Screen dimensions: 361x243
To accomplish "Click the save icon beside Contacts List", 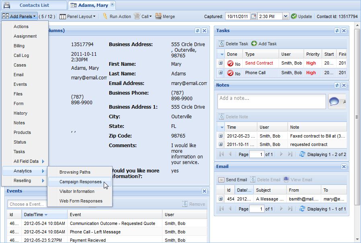I will click(7, 5).
